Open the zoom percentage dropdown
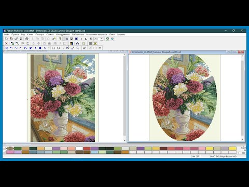The image size is (249, 187). pos(102,39)
